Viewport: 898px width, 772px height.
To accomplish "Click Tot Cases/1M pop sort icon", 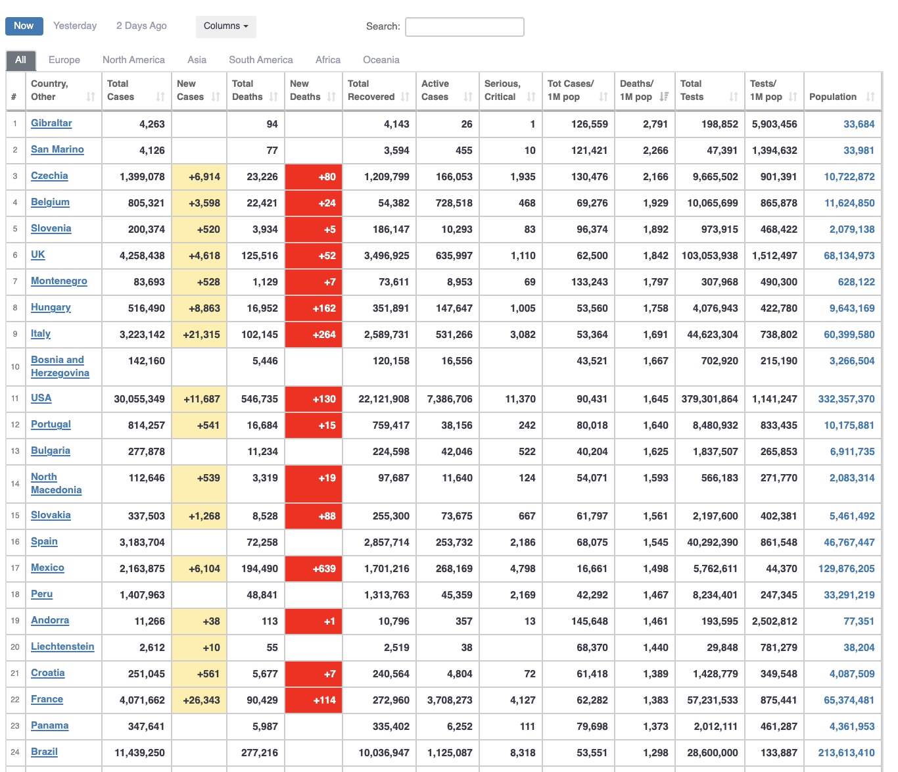I will [603, 97].
